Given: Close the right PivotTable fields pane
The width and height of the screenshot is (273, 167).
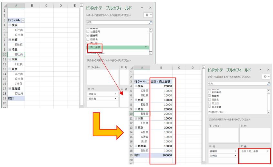Looking at the screenshot, I should click(x=268, y=69).
